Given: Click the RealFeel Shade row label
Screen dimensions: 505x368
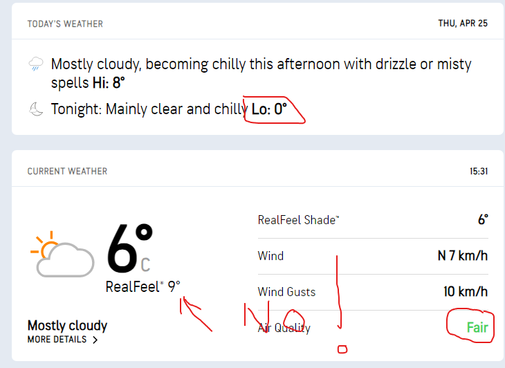Looking at the screenshot, I should coord(298,220).
